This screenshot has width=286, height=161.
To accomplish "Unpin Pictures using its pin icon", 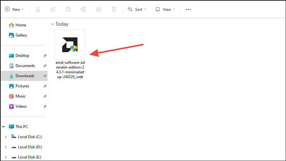I will pos(45,86).
